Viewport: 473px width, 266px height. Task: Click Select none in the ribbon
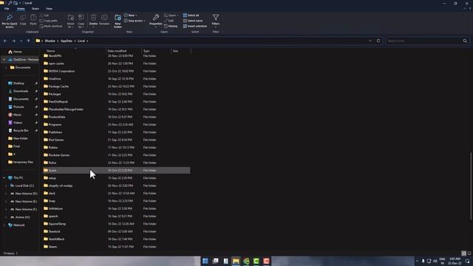pos(193,21)
